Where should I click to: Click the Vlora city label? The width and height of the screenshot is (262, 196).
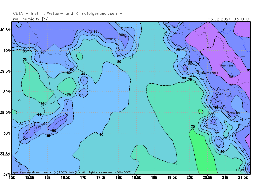pyautogui.click(x=177, y=33)
